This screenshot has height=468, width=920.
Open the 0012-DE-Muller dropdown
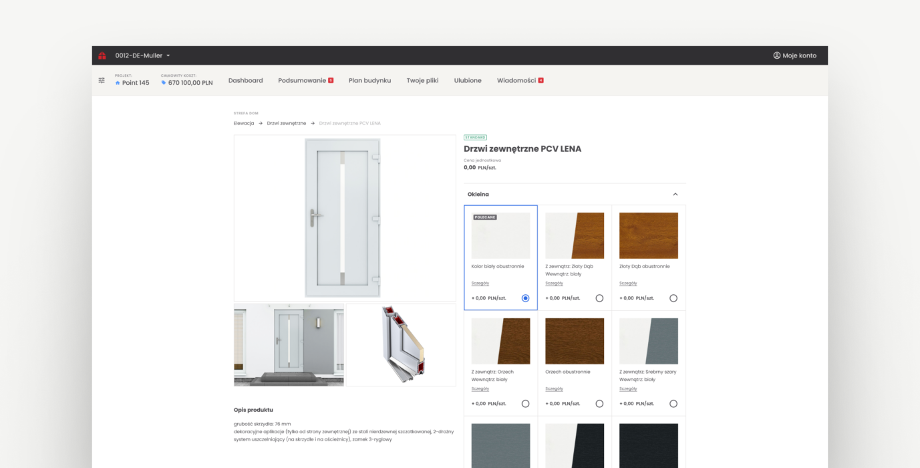coord(142,55)
